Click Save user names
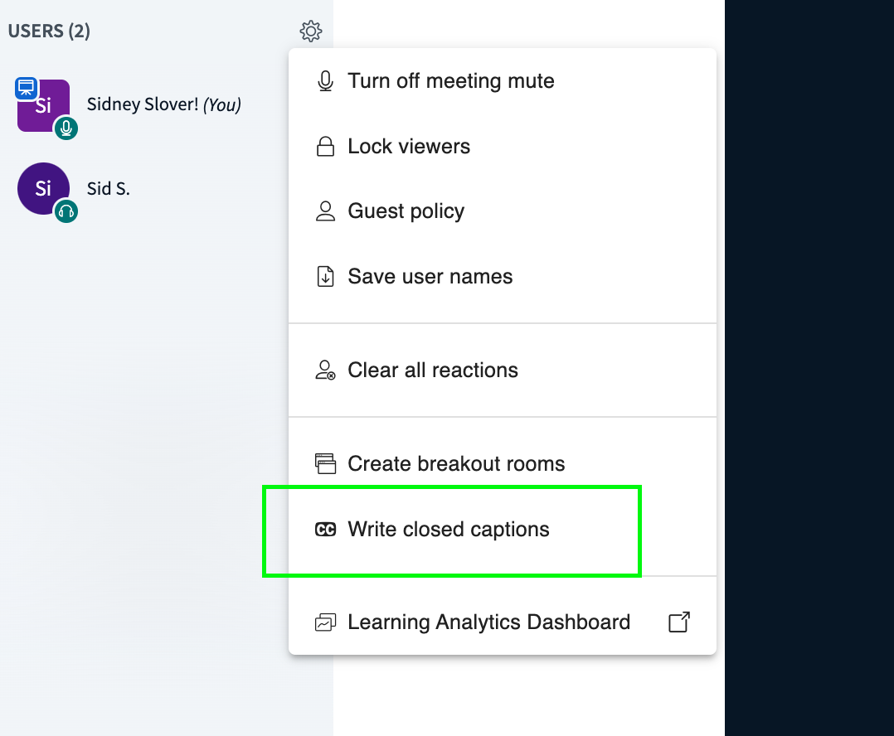Screen dimensions: 894x736 (430, 276)
